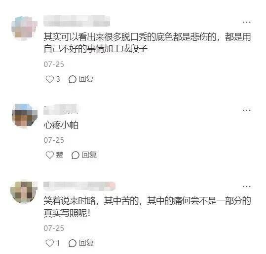Tap the heart icon under 心疼小帕
Viewport: 266px width, 254px height.
[50, 155]
